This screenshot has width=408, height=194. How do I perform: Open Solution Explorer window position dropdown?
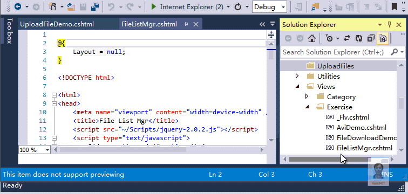click(x=380, y=25)
